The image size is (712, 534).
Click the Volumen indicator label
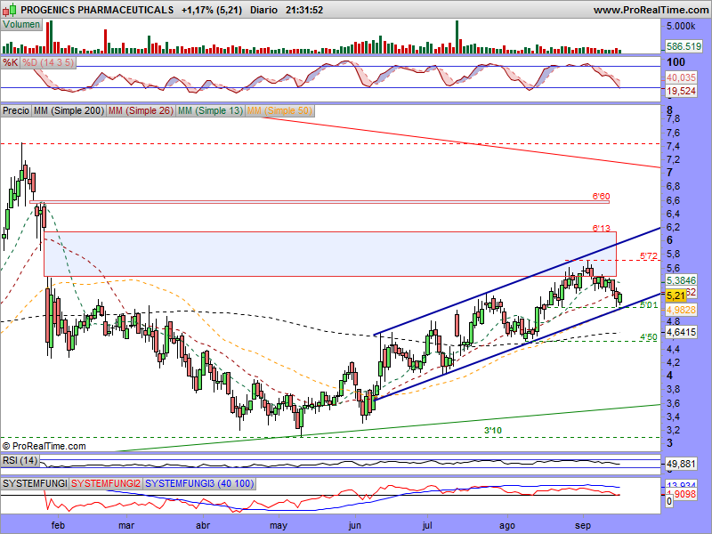(x=21, y=25)
